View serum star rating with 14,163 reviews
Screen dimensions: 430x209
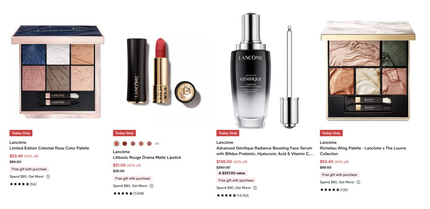click(233, 195)
